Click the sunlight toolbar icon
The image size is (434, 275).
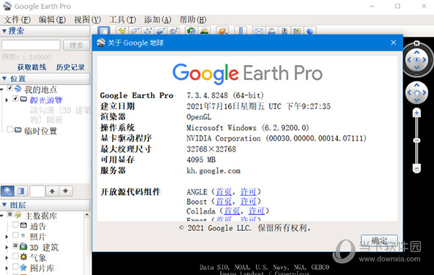[x=204, y=31]
